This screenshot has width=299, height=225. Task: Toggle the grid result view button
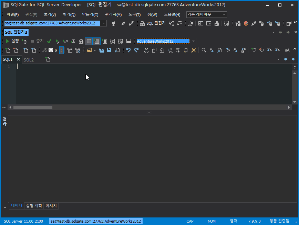89,41
